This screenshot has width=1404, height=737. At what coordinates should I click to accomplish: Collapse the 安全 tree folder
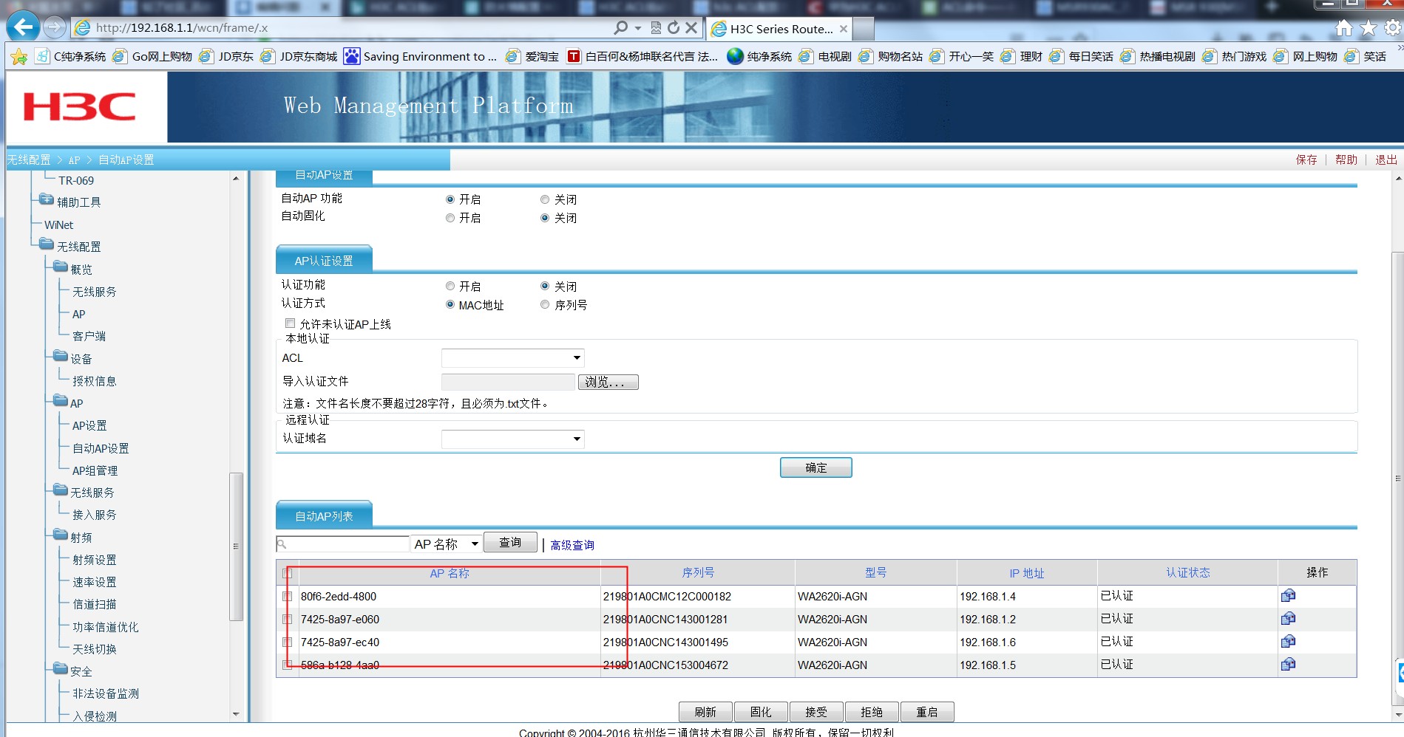coord(60,669)
